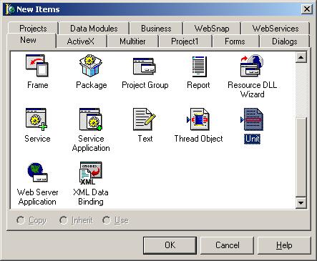Viewport: 317px width, 261px height.
Task: Pick the Report item icon
Action: [x=200, y=67]
